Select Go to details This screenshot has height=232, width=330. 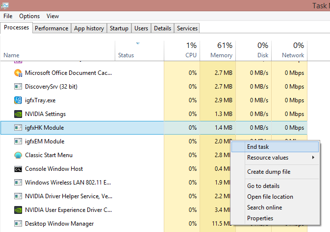click(x=275, y=186)
